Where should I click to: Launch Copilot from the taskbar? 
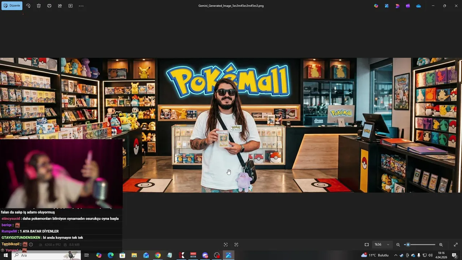tap(99, 255)
